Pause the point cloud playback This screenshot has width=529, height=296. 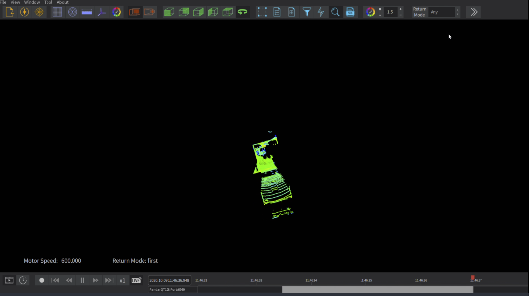(x=82, y=280)
